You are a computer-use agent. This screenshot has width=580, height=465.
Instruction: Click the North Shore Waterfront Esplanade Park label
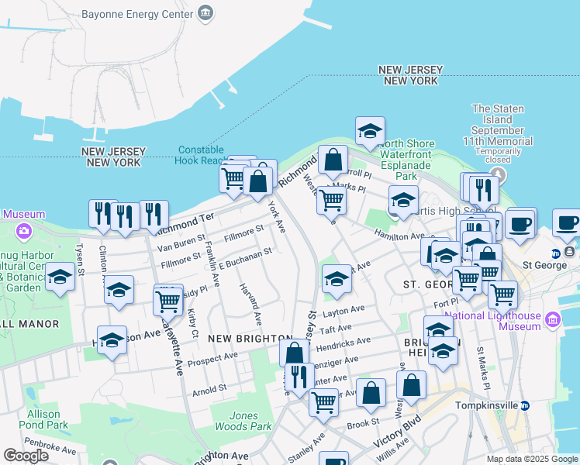[406, 160]
